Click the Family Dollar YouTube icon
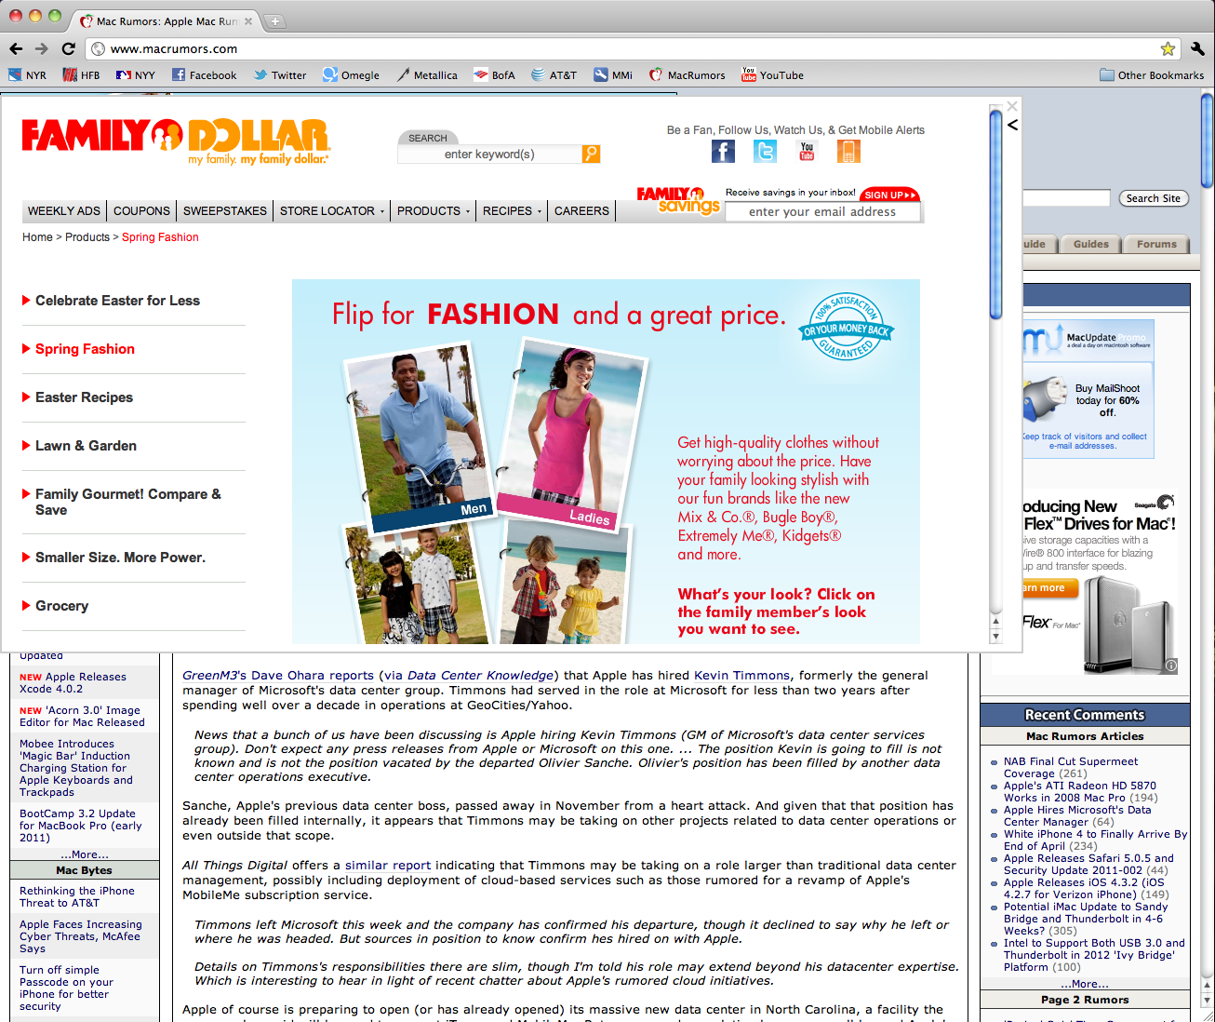This screenshot has width=1215, height=1022. click(807, 151)
